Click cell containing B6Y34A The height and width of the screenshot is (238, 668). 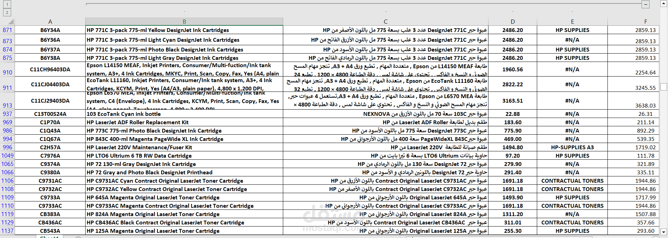tap(50, 30)
